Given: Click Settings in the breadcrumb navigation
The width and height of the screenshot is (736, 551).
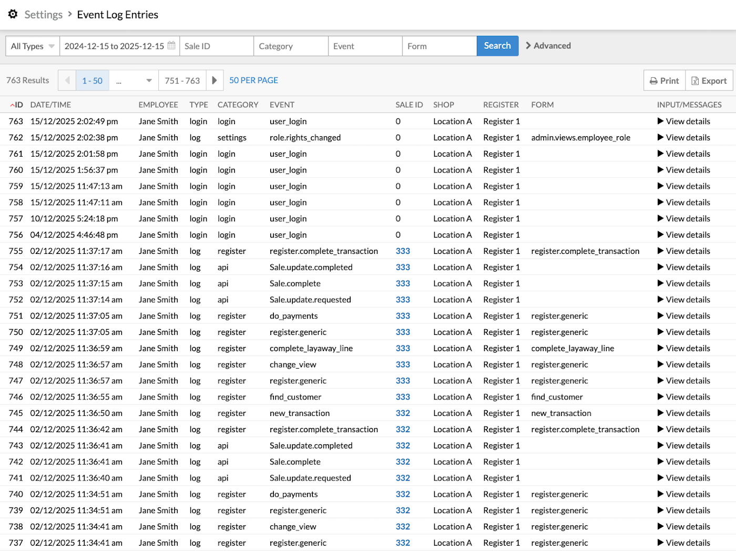Looking at the screenshot, I should point(43,14).
